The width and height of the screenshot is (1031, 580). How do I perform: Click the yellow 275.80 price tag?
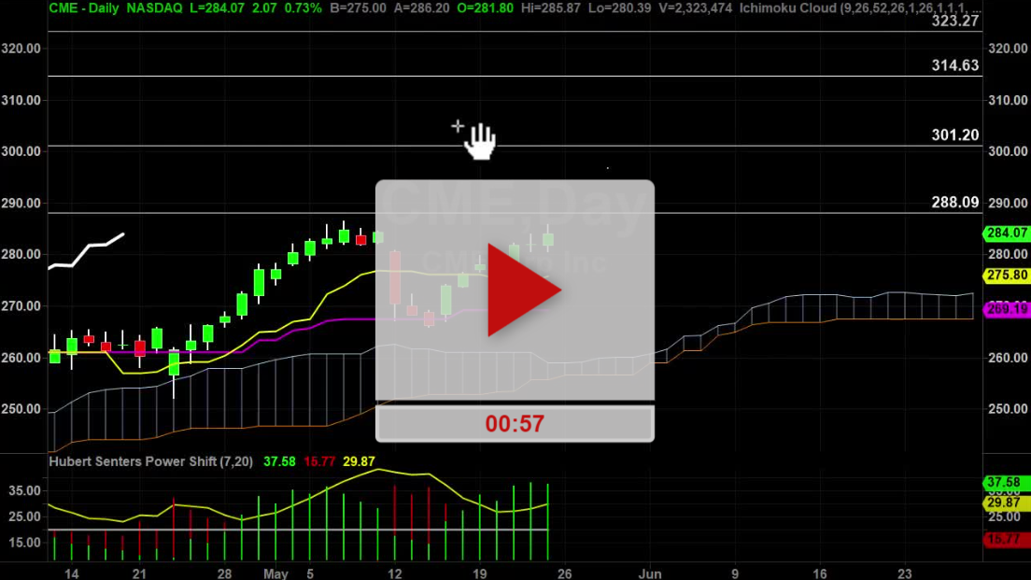[x=1006, y=276]
